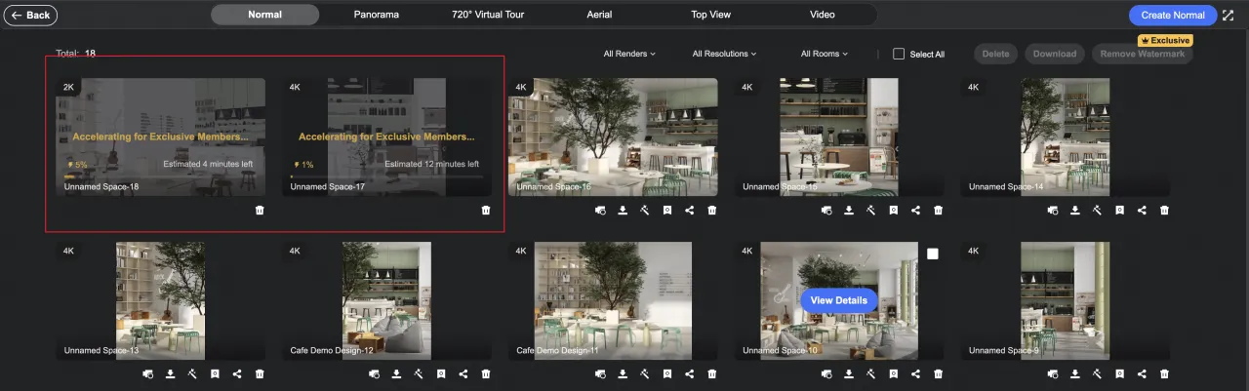The image size is (1249, 391).
Task: Switch to the Panorama tab
Action: click(x=376, y=15)
